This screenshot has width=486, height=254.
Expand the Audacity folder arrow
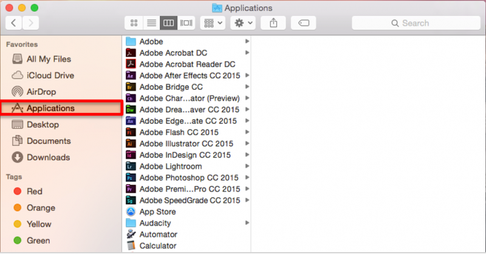(x=247, y=223)
